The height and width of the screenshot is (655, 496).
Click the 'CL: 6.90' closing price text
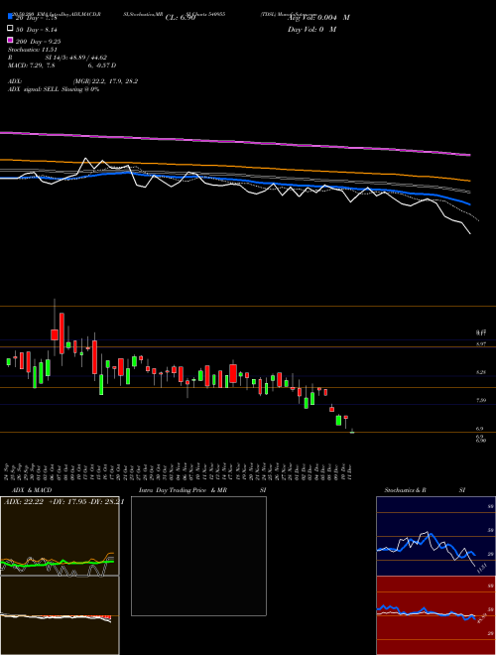tap(181, 18)
